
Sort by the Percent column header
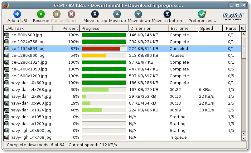point(66,28)
